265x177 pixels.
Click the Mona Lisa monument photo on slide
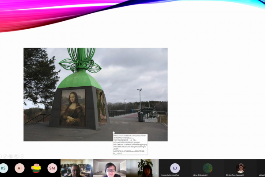pyautogui.click(x=96, y=94)
